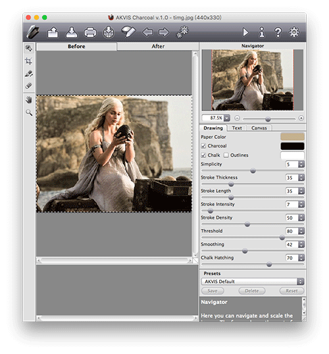Enable the Outlines checkbox
Screen dimensions: 329x354
pos(226,155)
